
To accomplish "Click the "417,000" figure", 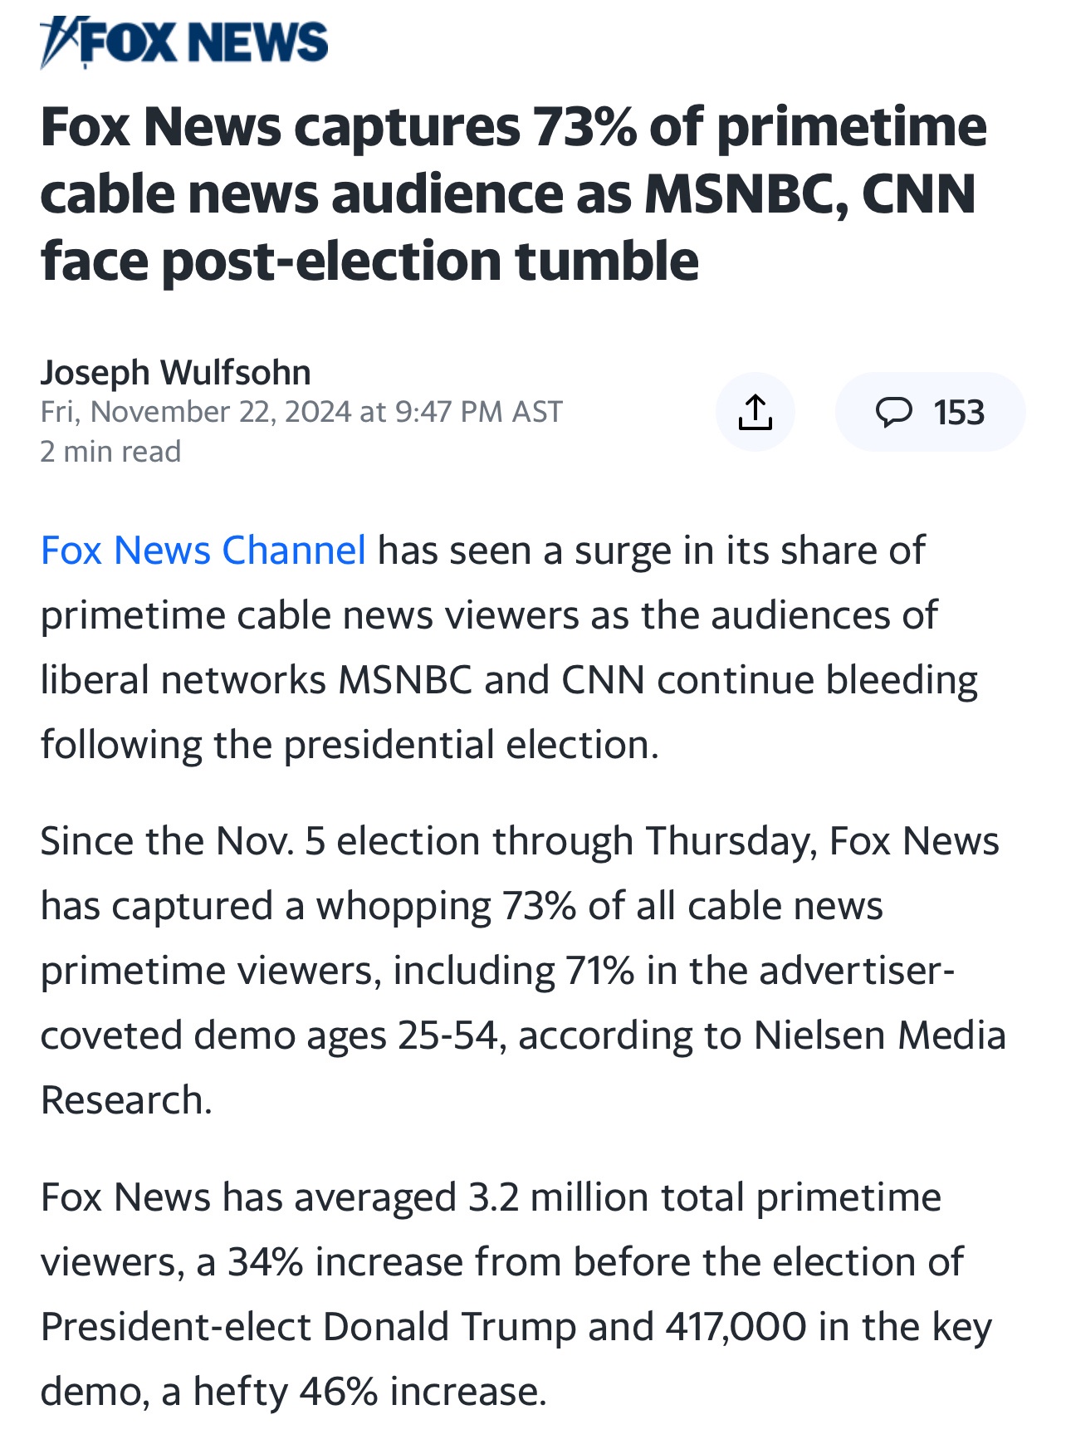I will [x=736, y=1327].
